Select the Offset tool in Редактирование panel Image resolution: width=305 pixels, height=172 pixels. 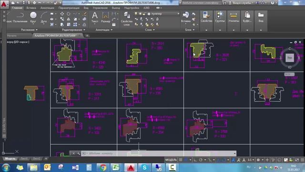(x=84, y=24)
